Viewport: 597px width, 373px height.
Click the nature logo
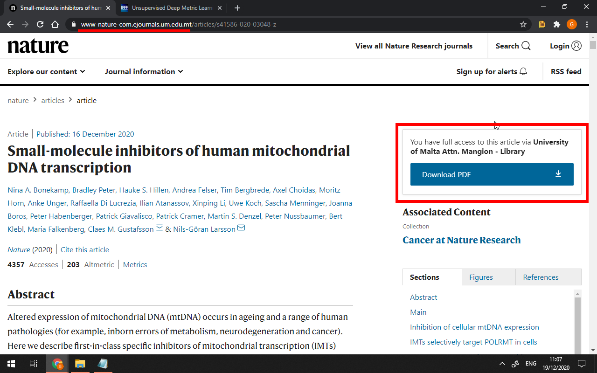point(38,46)
